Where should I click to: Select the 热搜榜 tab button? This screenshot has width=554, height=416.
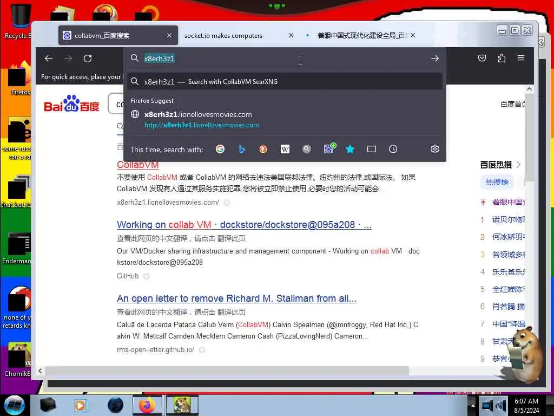coord(497,182)
